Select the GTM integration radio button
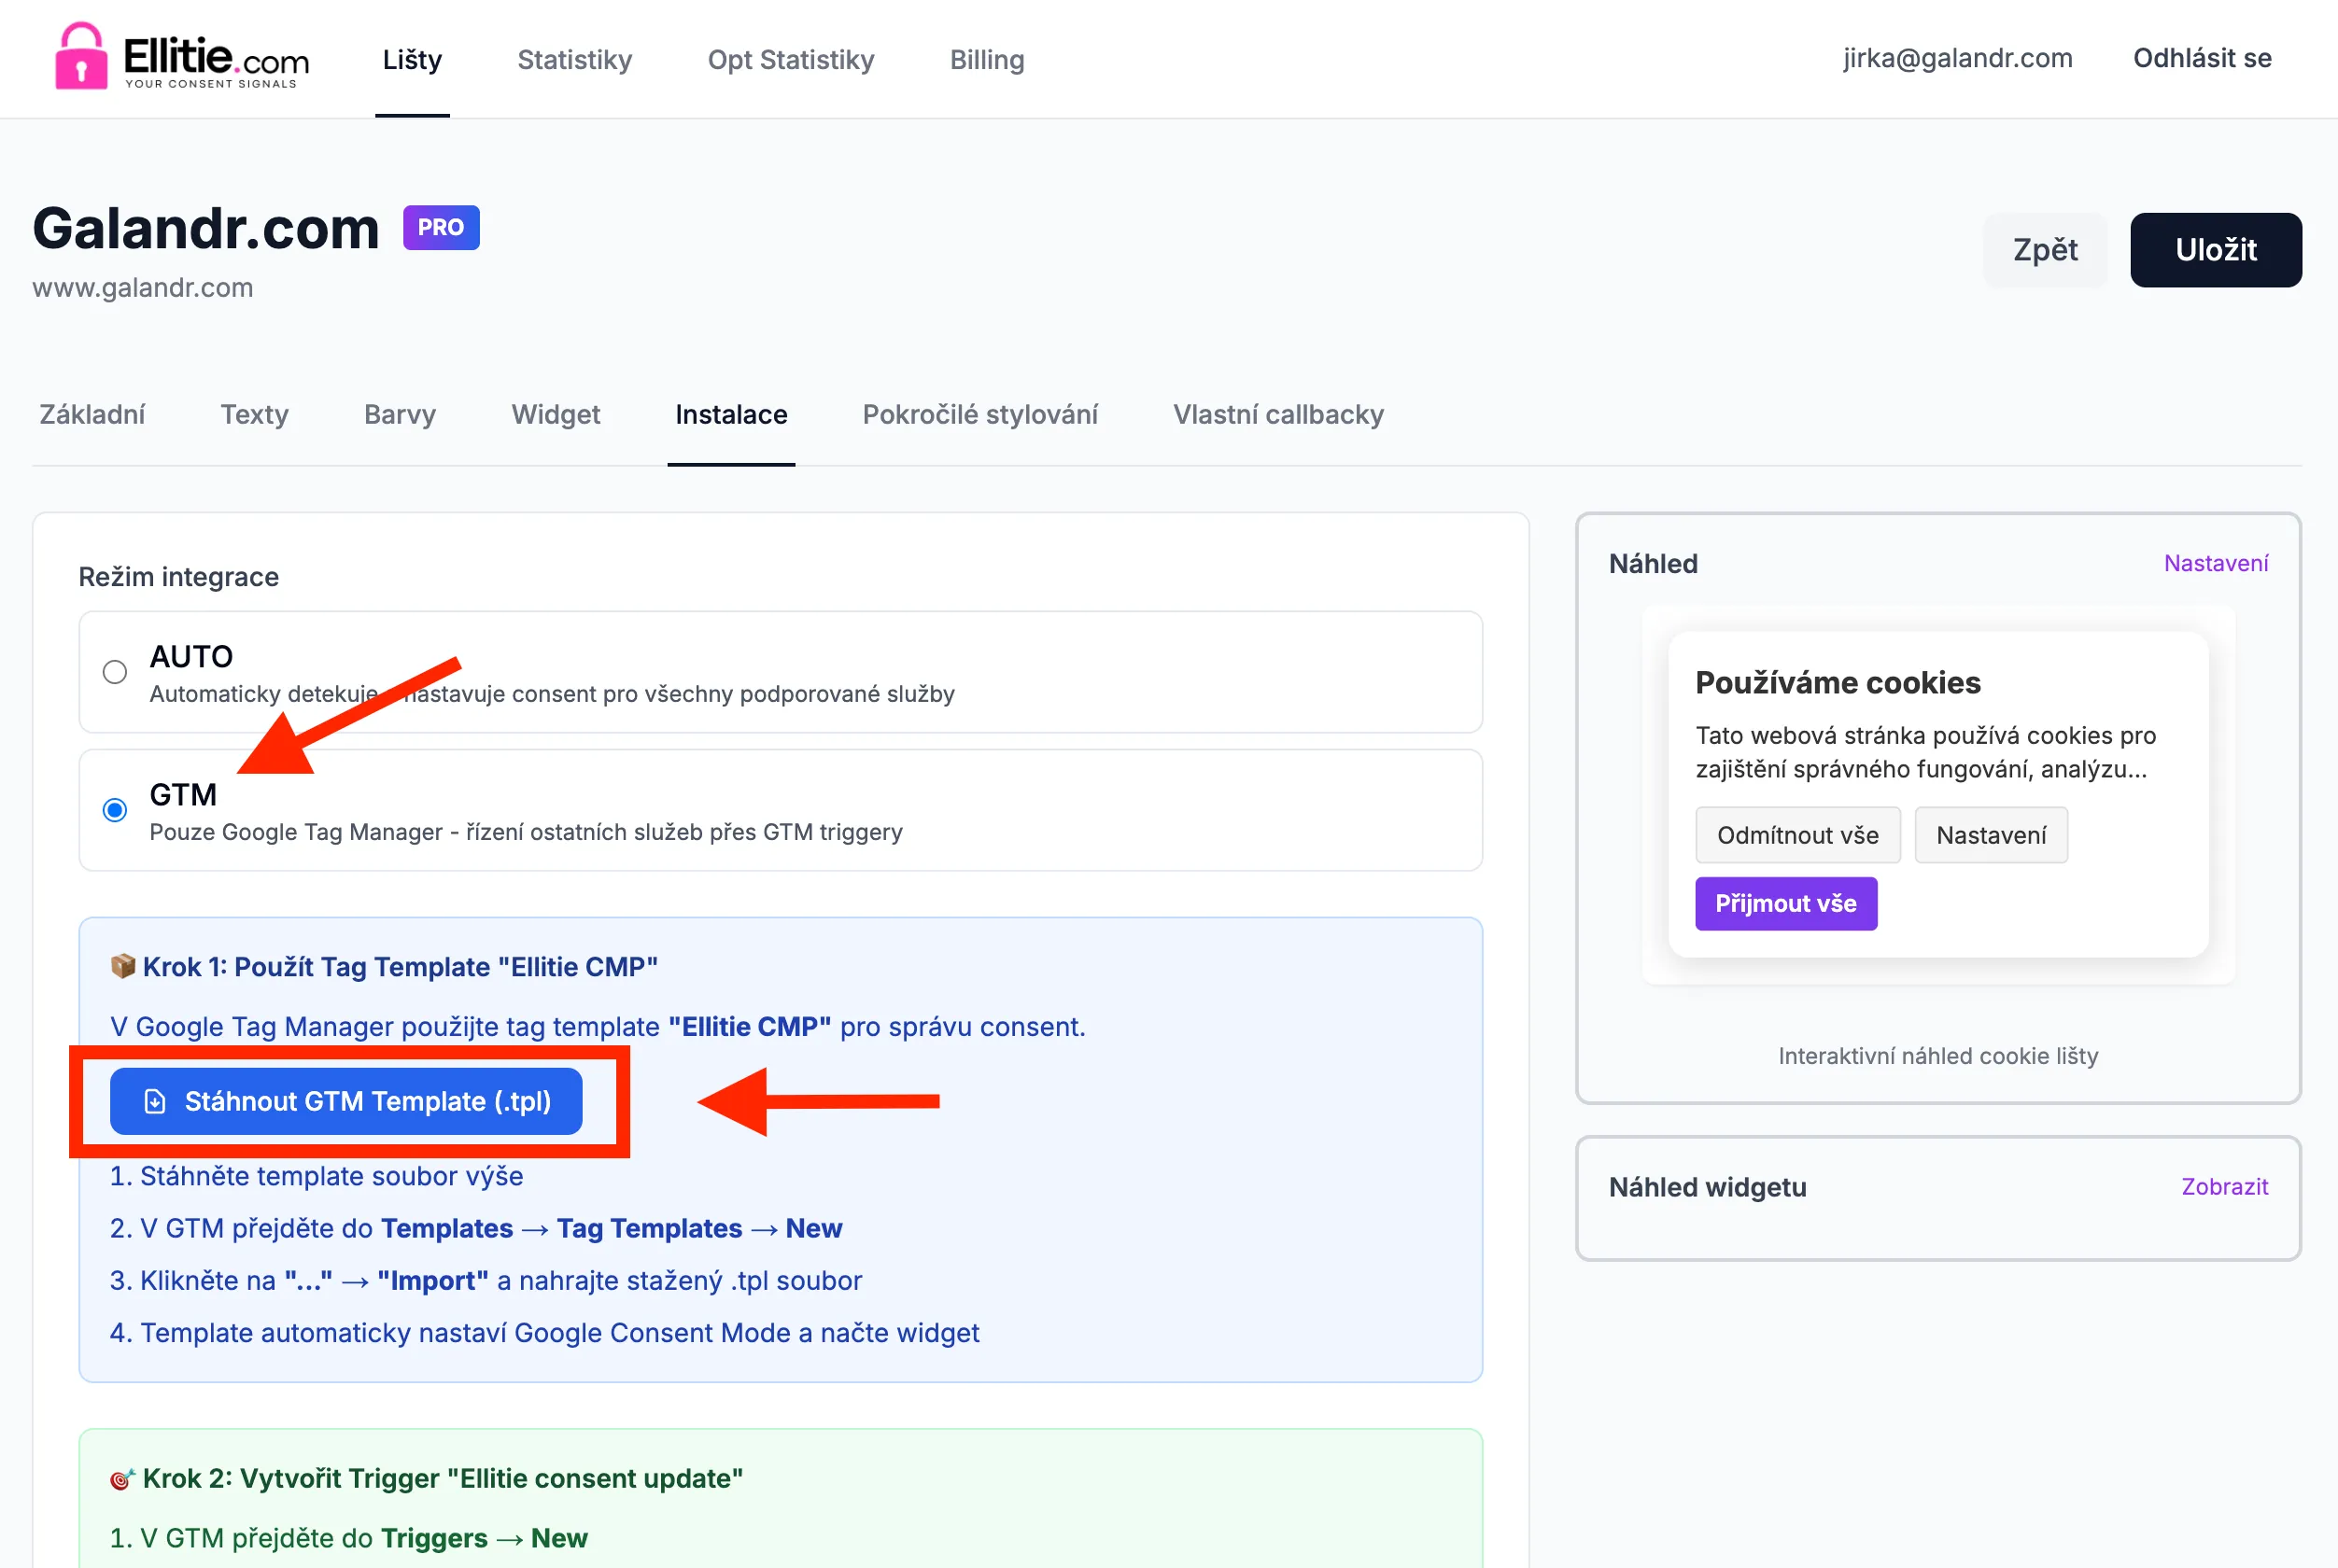2338x1568 pixels. [115, 810]
